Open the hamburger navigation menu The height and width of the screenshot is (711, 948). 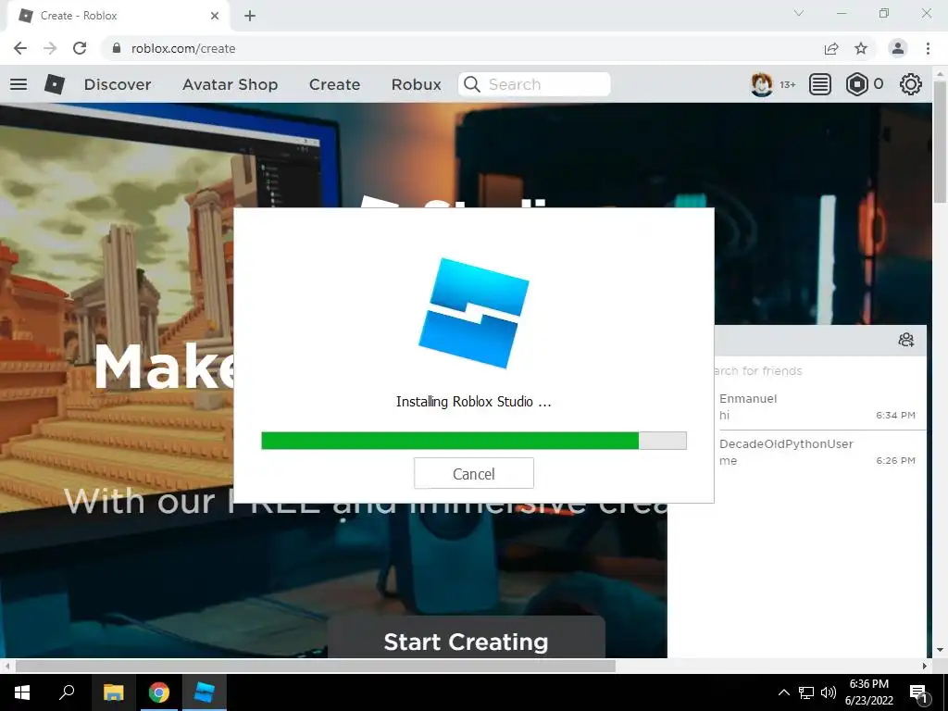point(19,84)
